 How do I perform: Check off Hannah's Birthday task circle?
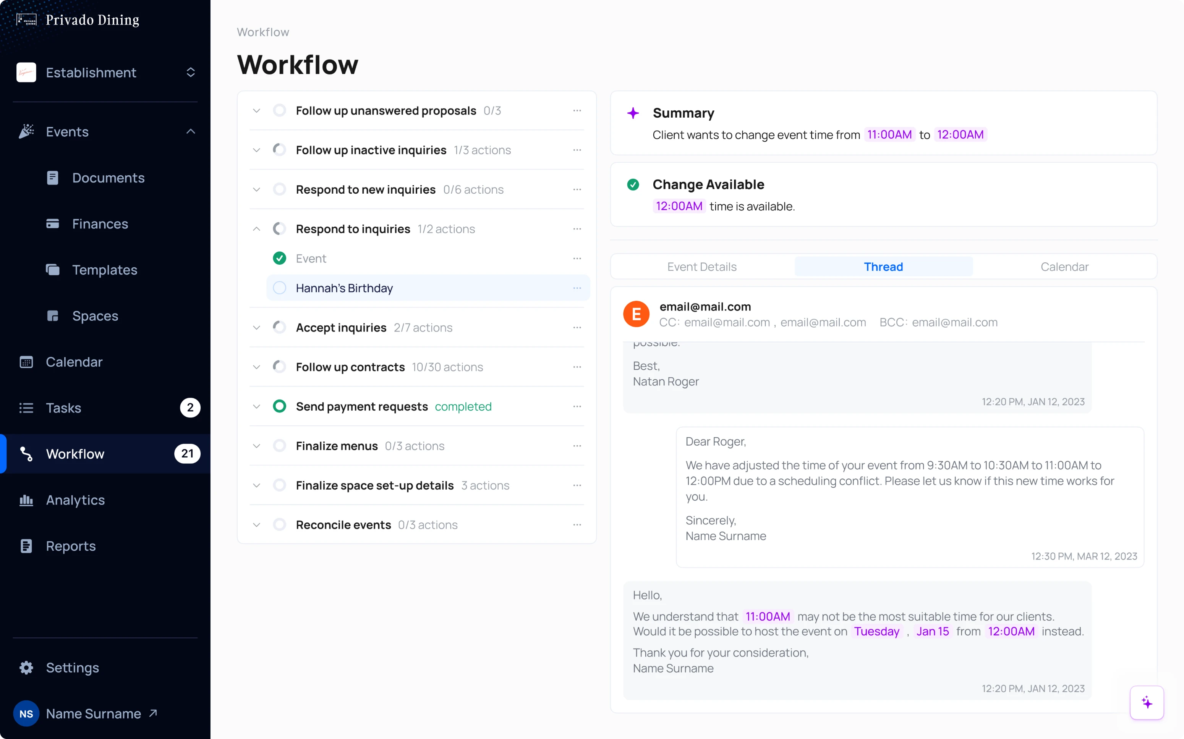pyautogui.click(x=279, y=288)
